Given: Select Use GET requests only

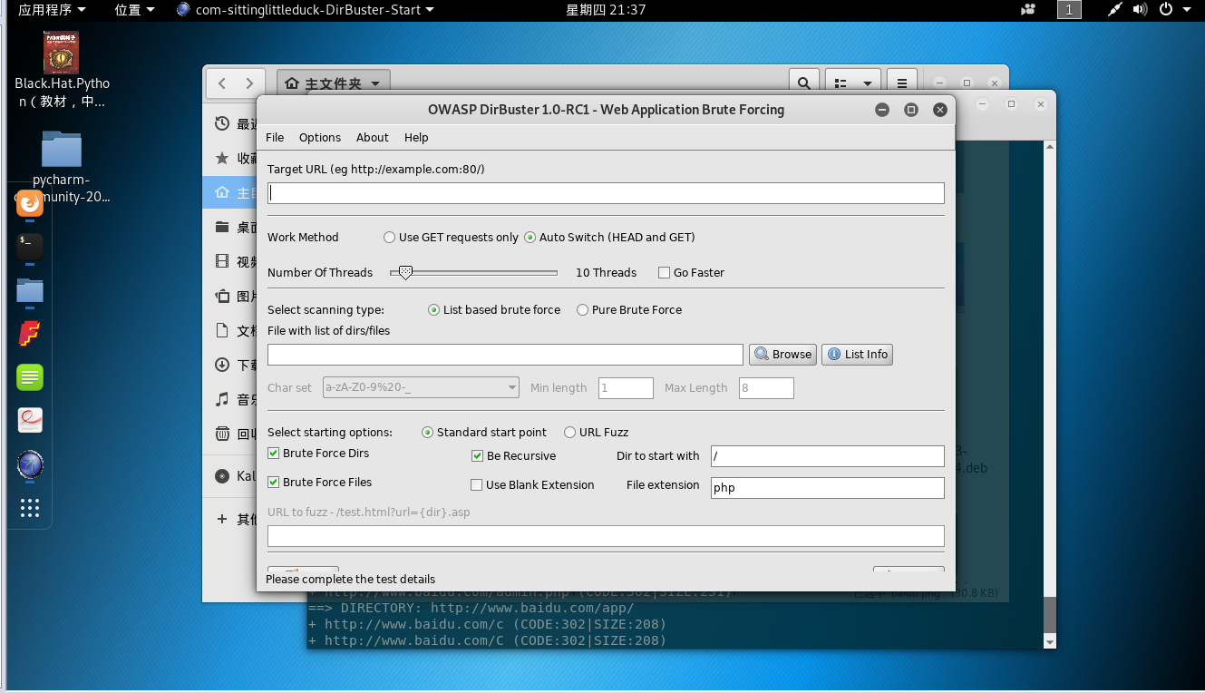Looking at the screenshot, I should coord(451,238).
